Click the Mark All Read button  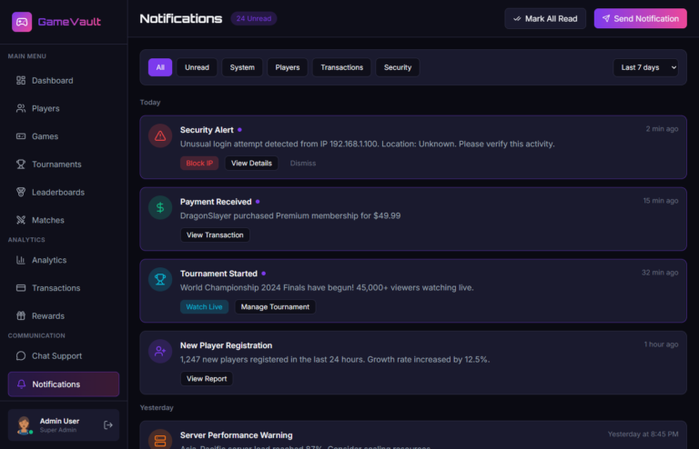point(545,19)
